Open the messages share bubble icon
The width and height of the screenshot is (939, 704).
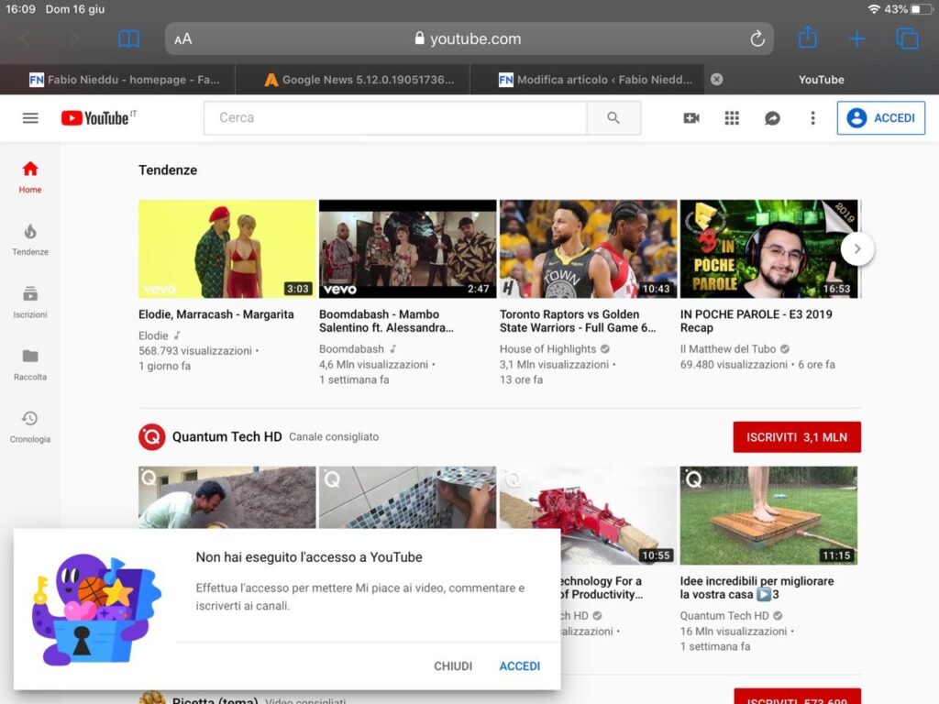[x=772, y=118]
